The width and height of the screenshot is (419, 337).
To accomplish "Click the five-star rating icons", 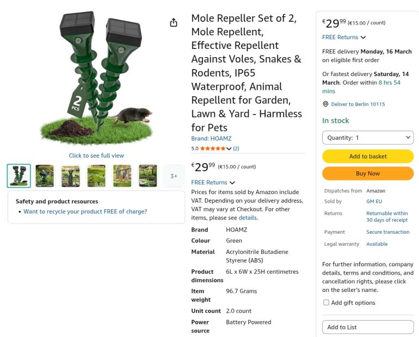I will tap(212, 148).
